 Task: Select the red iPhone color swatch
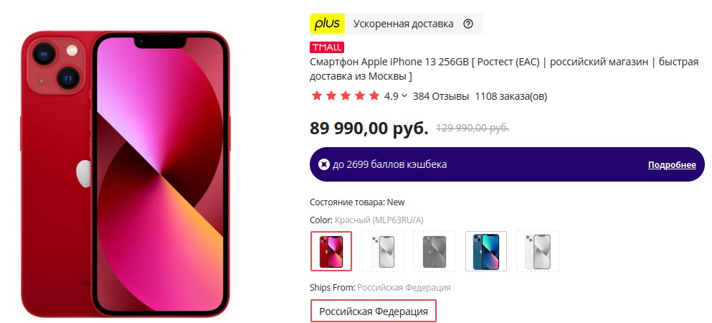pos(331,251)
